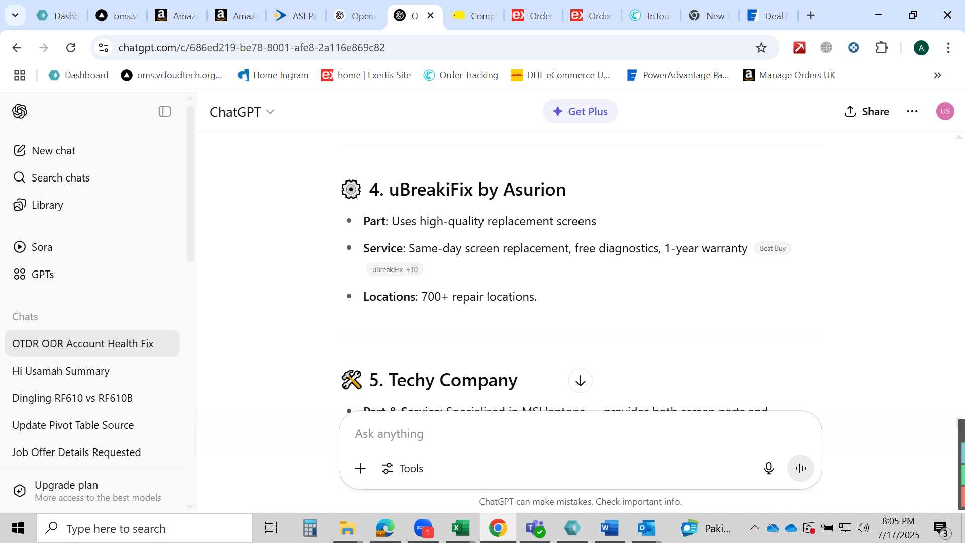The image size is (965, 543).
Task: Click the blue round extension icon
Action: pos(853,47)
